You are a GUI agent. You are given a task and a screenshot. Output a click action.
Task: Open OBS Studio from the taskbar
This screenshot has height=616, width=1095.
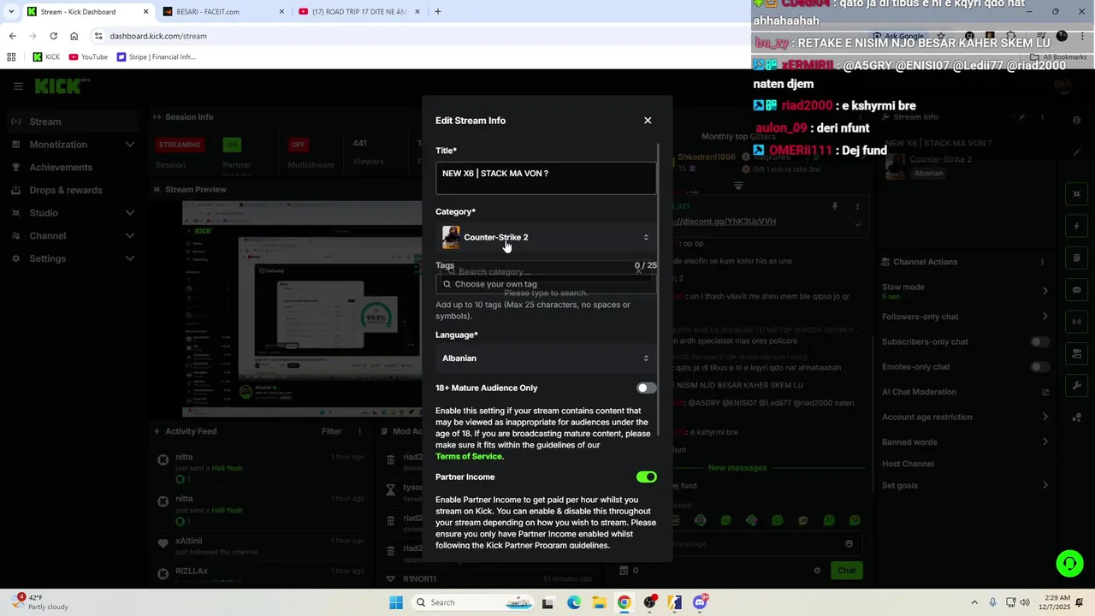point(650,602)
